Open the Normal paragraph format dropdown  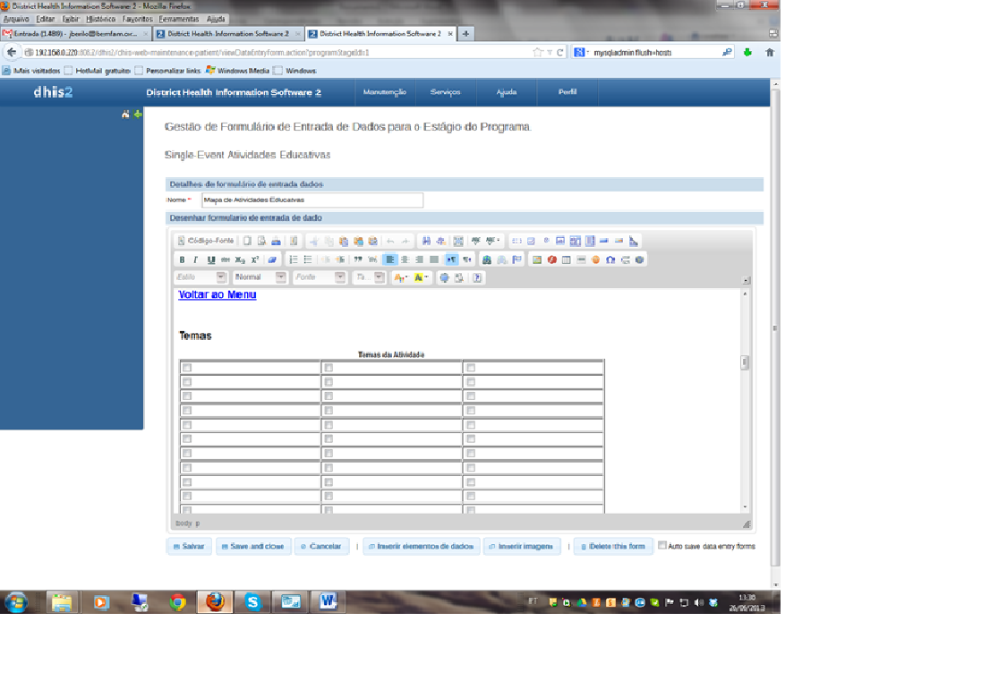click(x=260, y=277)
